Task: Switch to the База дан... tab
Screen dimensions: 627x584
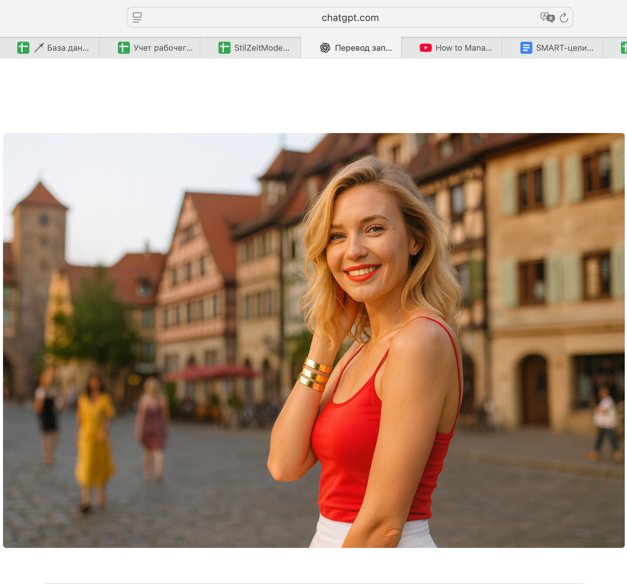Action: pos(50,48)
